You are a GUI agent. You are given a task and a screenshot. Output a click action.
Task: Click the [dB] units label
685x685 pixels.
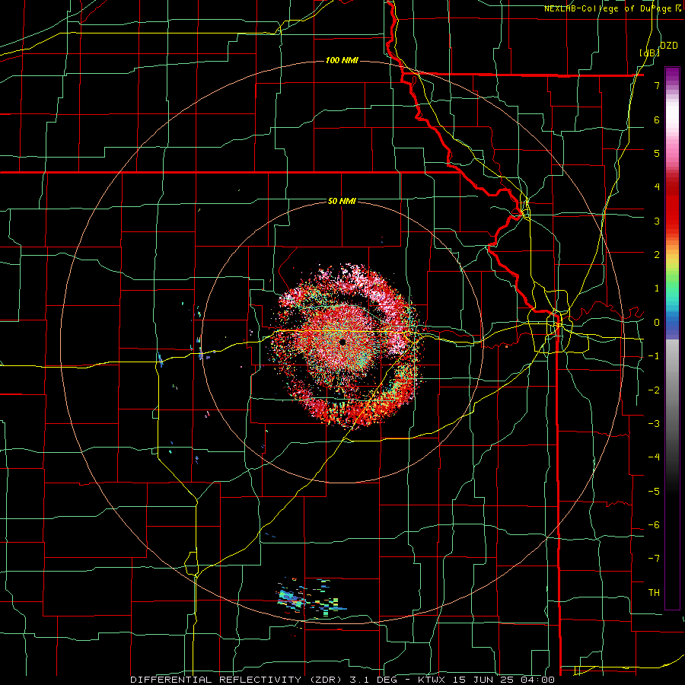(x=650, y=53)
